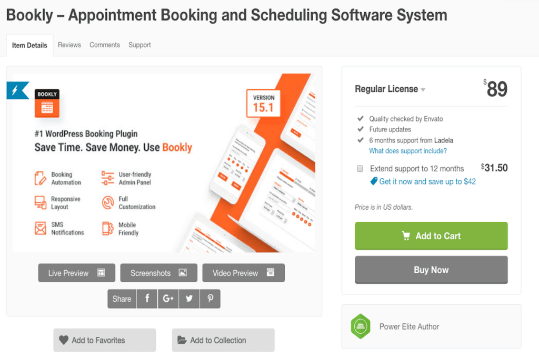The height and width of the screenshot is (359, 539).
Task: Share item on Google Plus
Action: (168, 299)
